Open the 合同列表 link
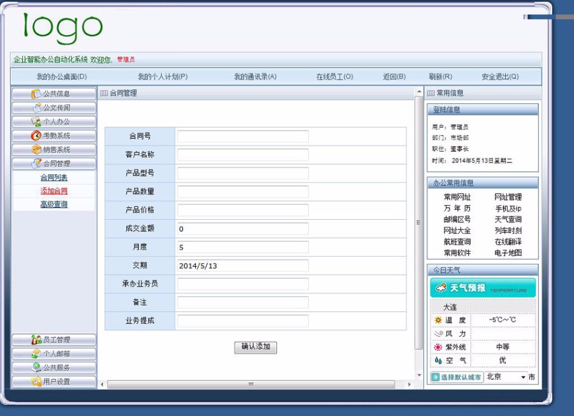 [x=54, y=178]
